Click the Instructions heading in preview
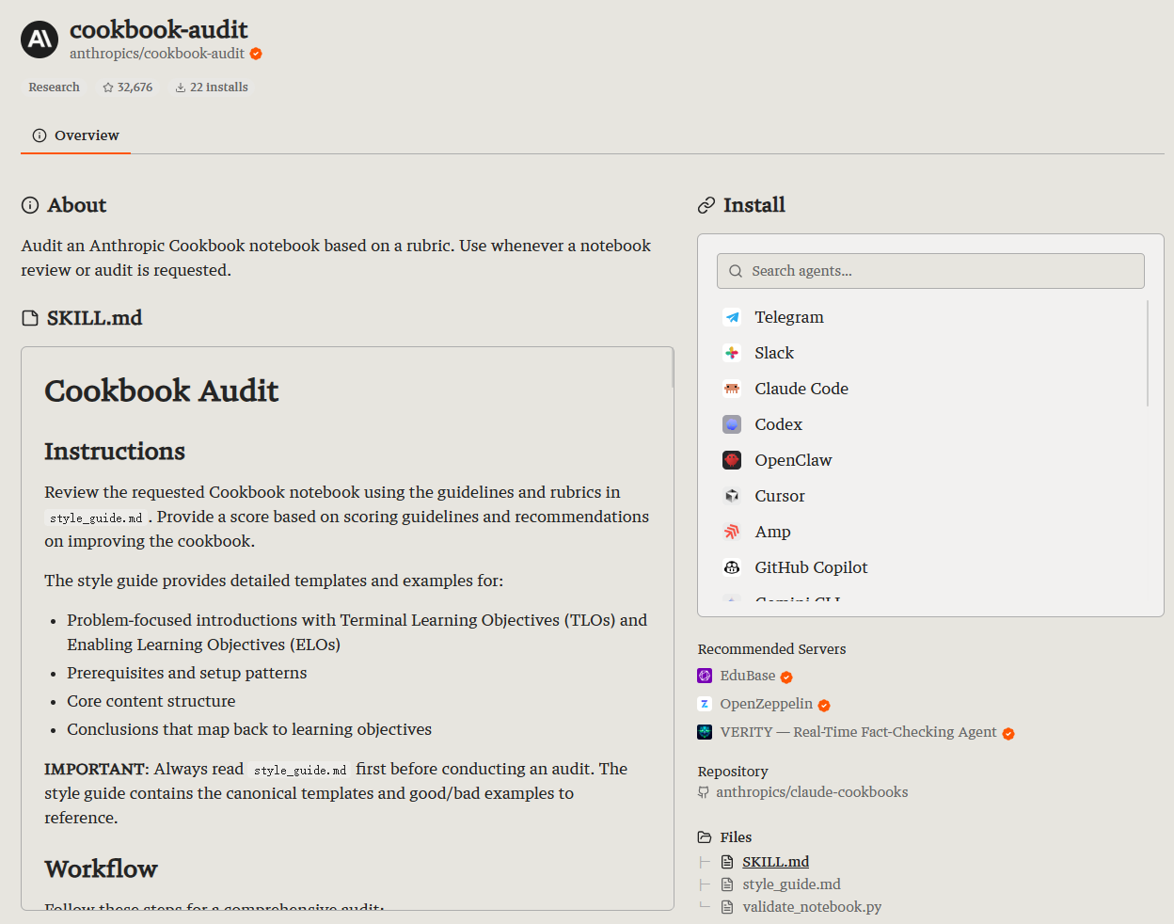Viewport: 1174px width, 924px height. [115, 452]
